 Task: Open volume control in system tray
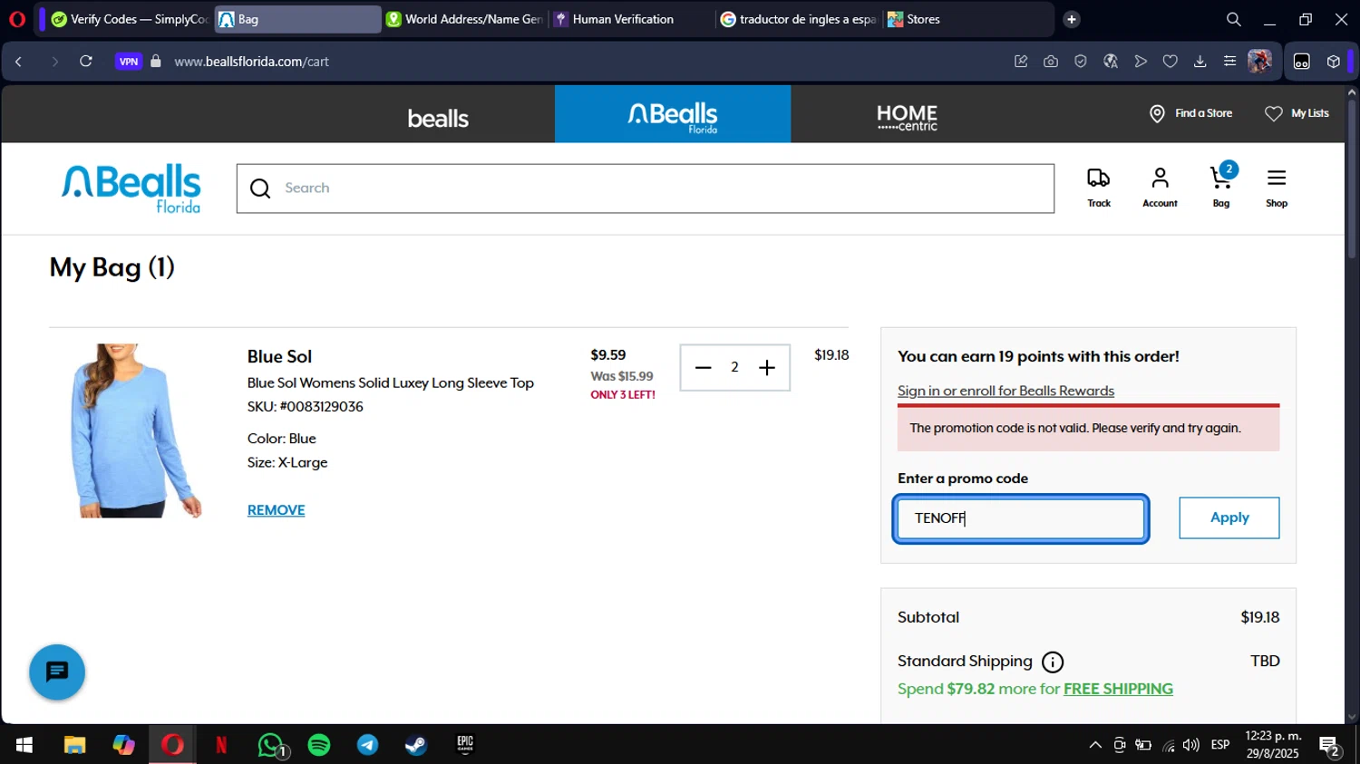point(1191,745)
